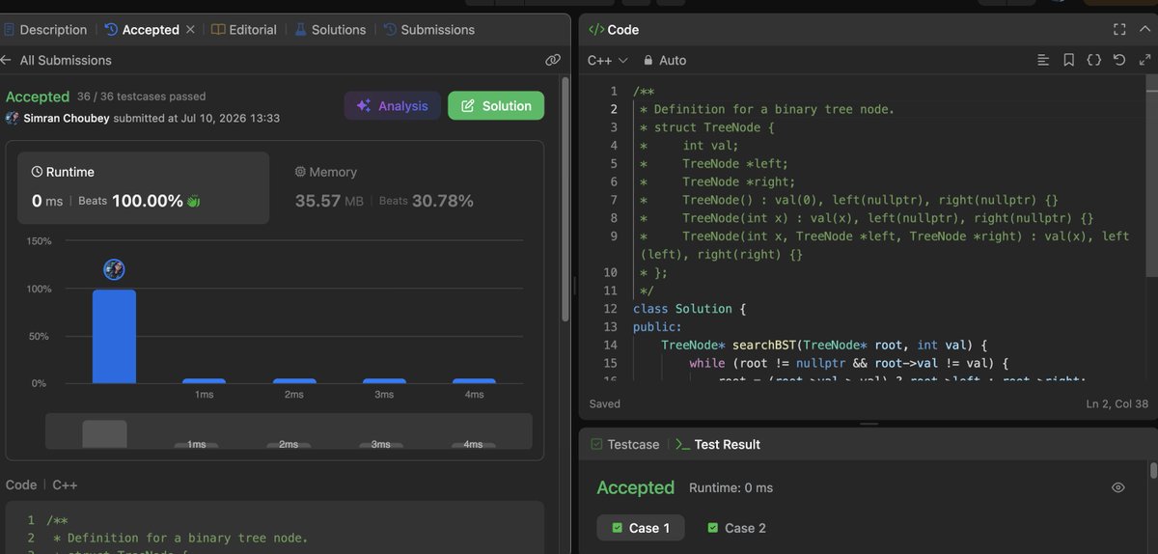The image size is (1158, 554).
Task: Click Simran Choubey's small avatar
Action: (x=13, y=118)
